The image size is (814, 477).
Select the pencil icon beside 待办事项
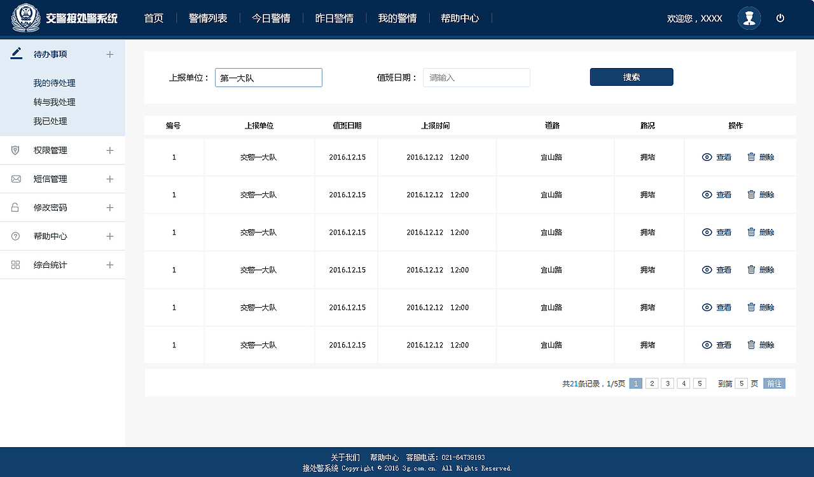point(15,53)
